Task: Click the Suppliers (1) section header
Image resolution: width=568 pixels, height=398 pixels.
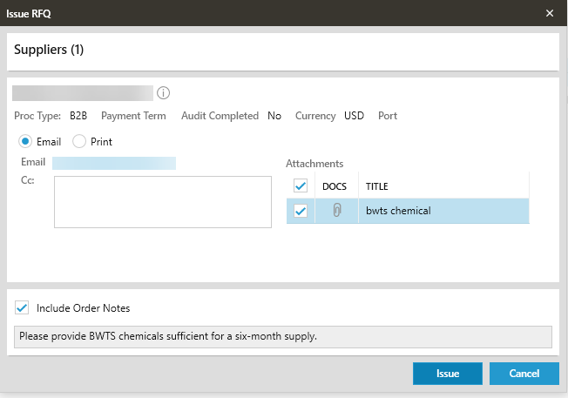Action: pyautogui.click(x=49, y=50)
